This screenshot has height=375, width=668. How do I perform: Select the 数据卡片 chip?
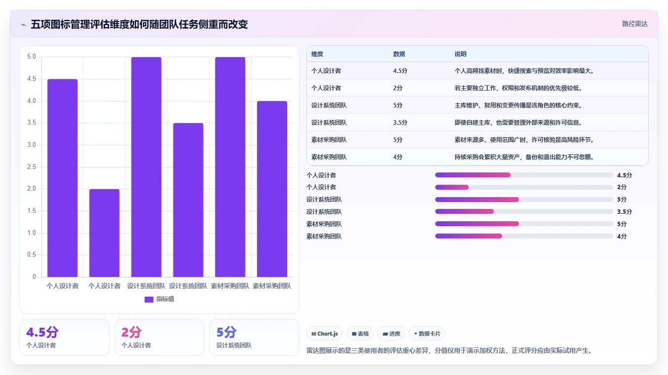click(x=427, y=334)
